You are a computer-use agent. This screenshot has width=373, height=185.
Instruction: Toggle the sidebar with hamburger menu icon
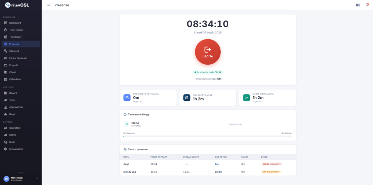(x=49, y=5)
